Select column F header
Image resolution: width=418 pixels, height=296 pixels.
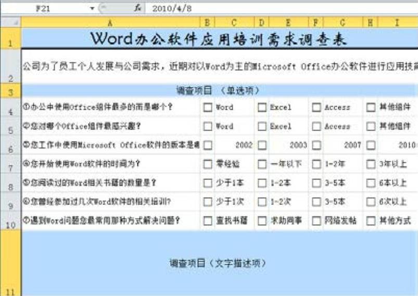pyautogui.click(x=315, y=23)
